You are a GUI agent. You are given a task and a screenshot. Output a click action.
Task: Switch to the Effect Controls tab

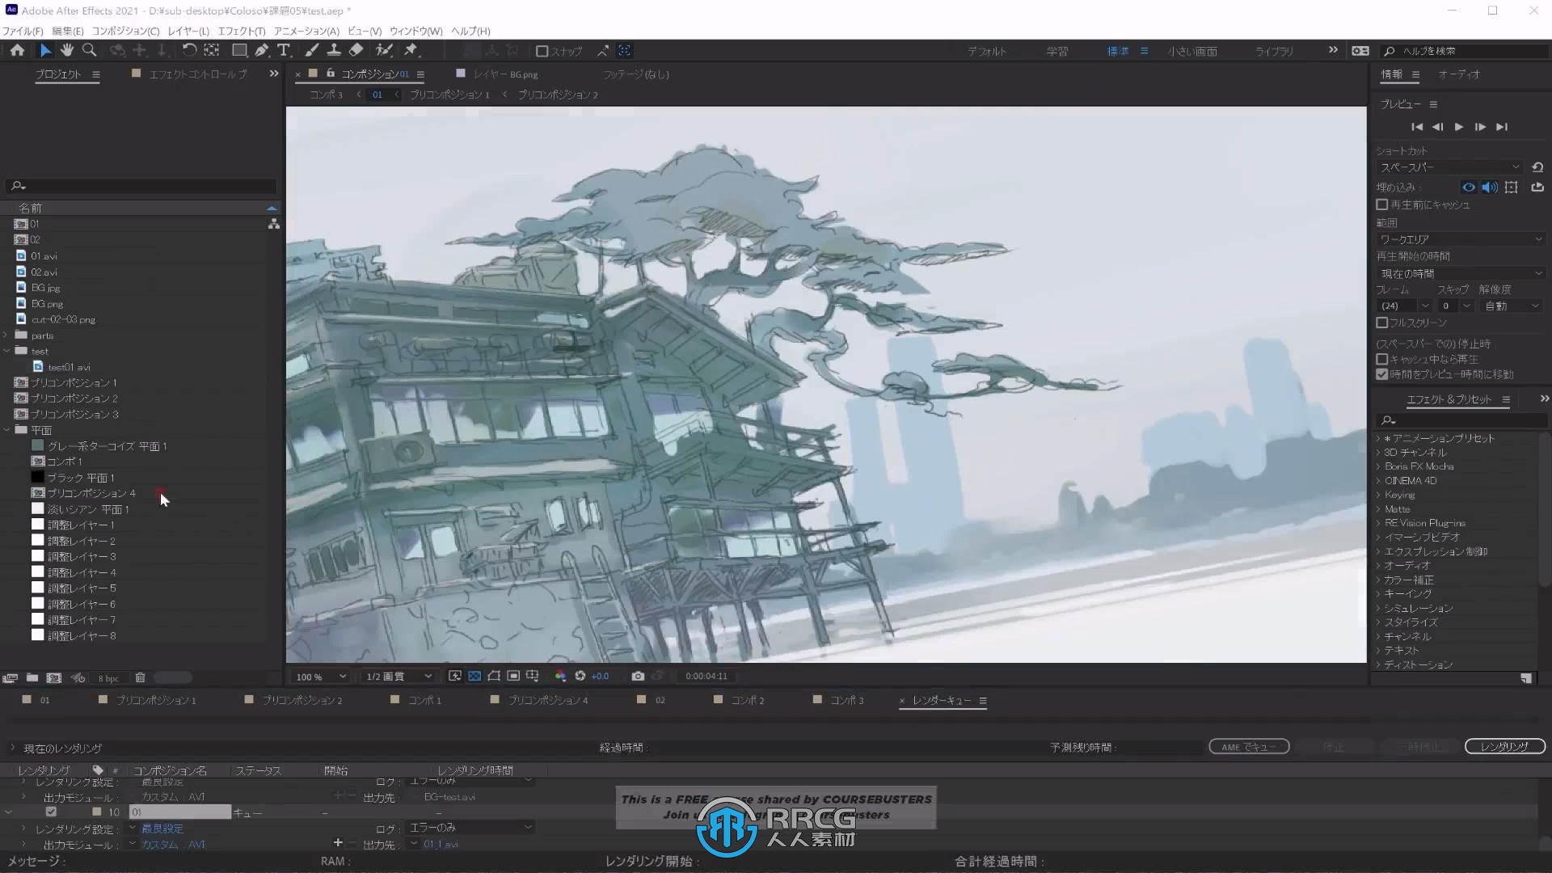(x=198, y=74)
